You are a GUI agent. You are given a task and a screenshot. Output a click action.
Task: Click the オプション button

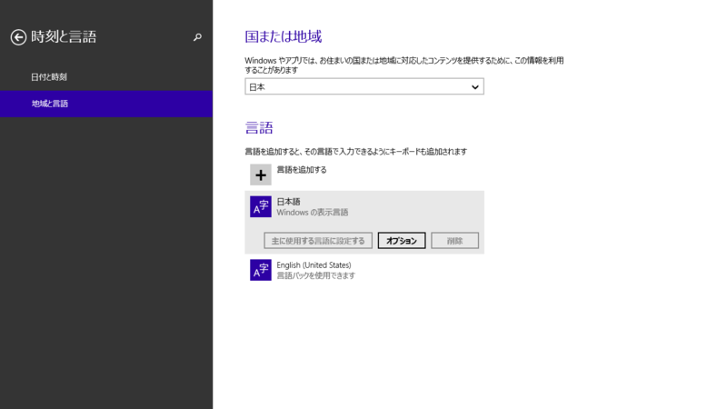click(402, 241)
